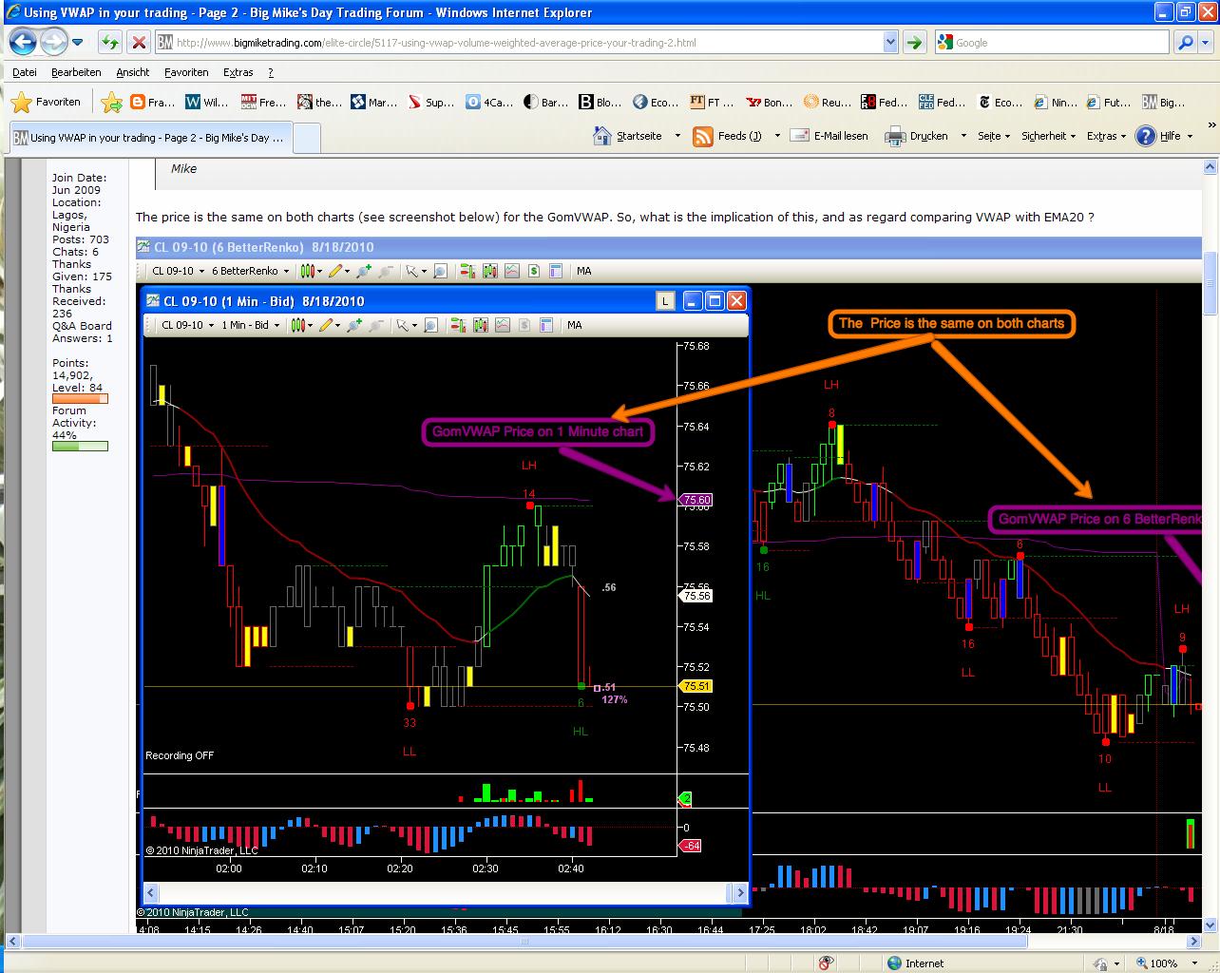
Task: Open the Ansicht menu
Action: [x=133, y=72]
